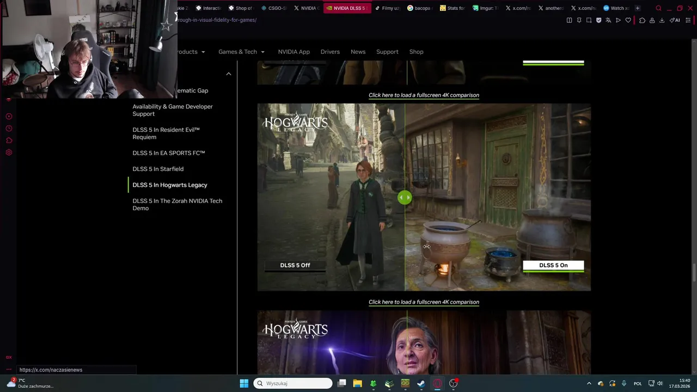Switch to the Interactiv browser tab

tap(208, 8)
